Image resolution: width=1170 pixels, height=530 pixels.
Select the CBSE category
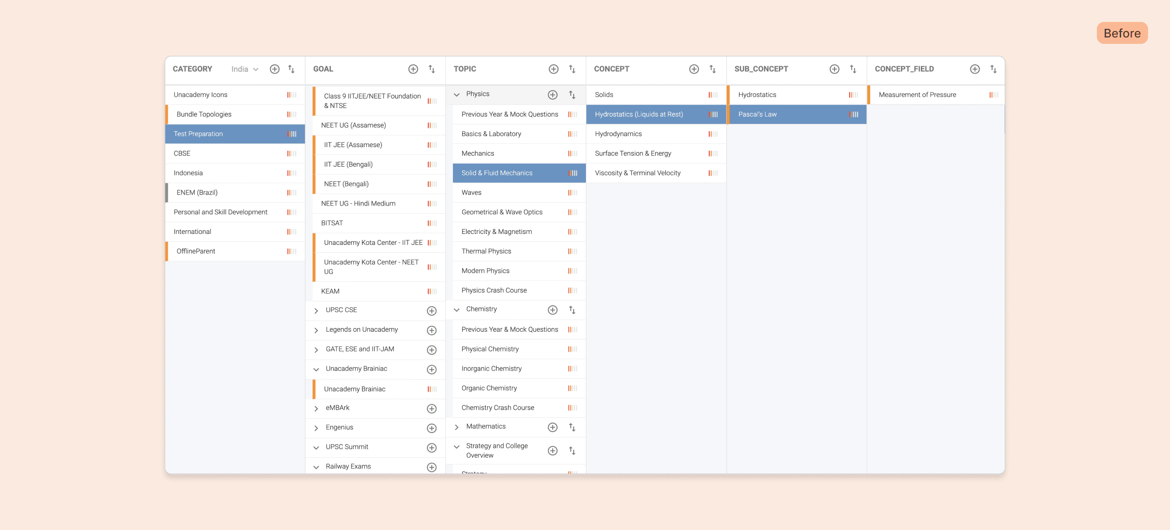pyautogui.click(x=182, y=154)
